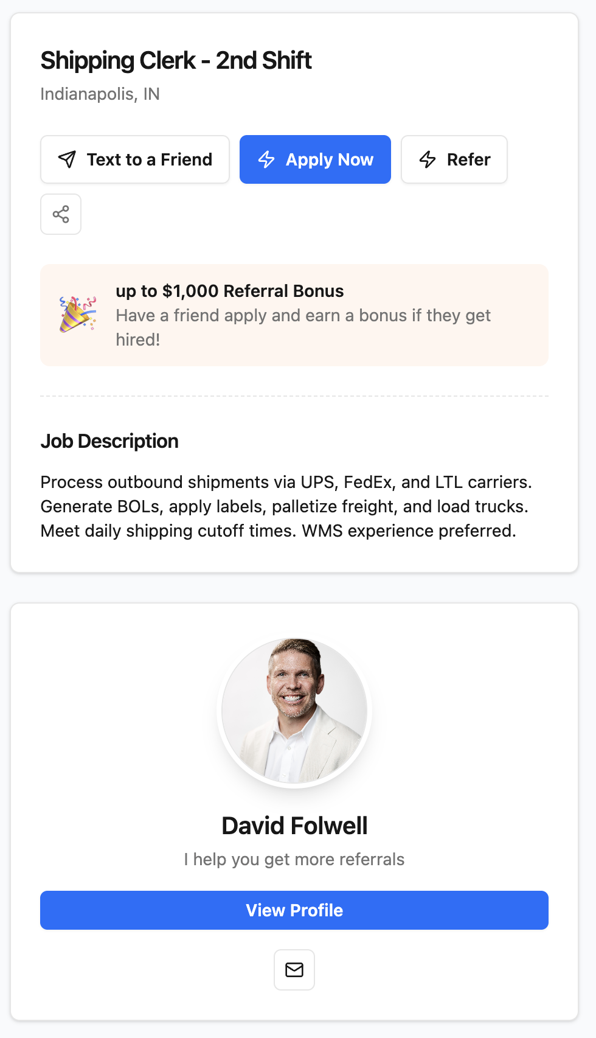Click the lightning bolt in Refer
Image resolution: width=596 pixels, height=1038 pixels.
(428, 159)
